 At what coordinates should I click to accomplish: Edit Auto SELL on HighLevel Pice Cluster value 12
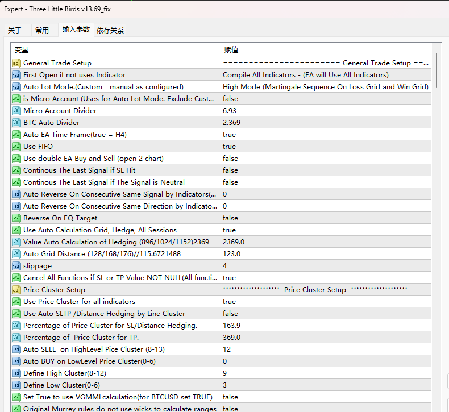(x=326, y=349)
